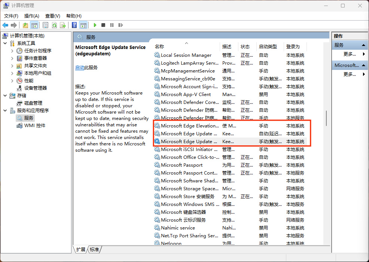Click the Stop Service square icon
This screenshot has width=369, height=262.
(103, 25)
